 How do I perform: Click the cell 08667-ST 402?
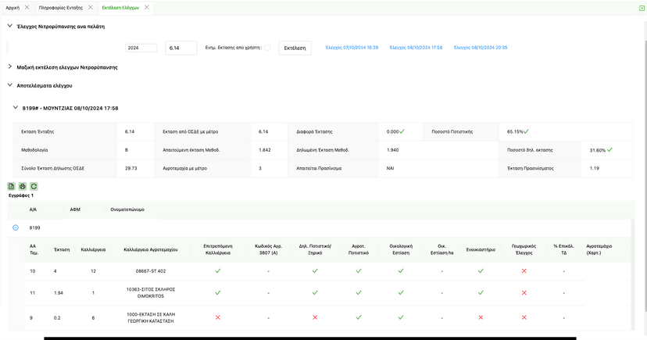pyautogui.click(x=151, y=271)
